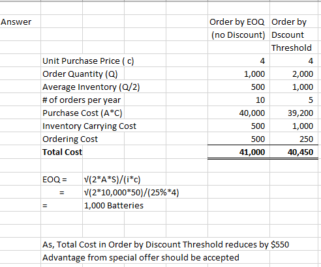Screen dimensions: 321x267
Task: Select the formula cell '√(2*A*S)/(i*c)'
Action: [112, 180]
